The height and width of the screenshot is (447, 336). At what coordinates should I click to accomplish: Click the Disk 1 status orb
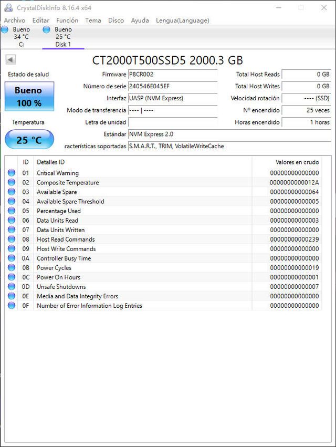[46, 29]
